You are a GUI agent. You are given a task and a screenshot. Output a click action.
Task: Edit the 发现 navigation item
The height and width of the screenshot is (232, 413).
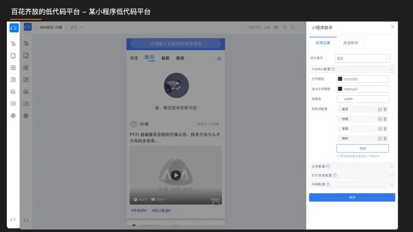coord(380,129)
